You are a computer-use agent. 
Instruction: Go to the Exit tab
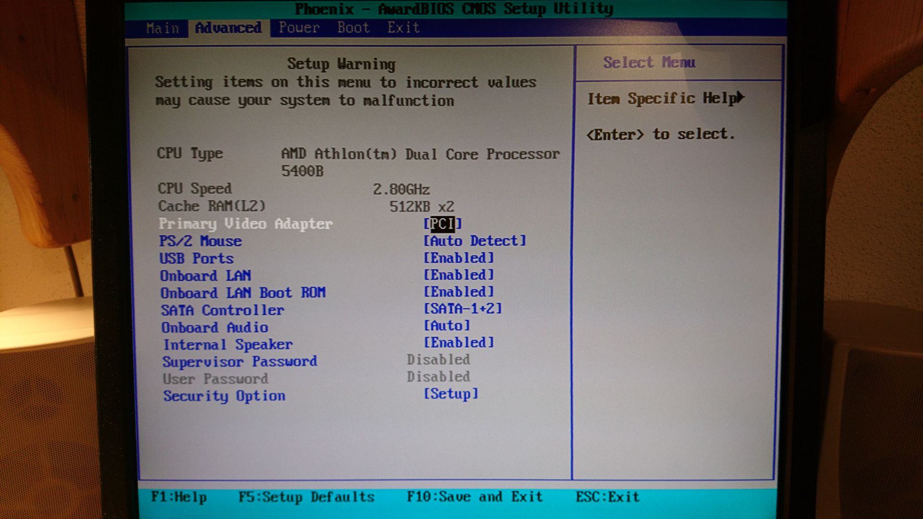click(x=404, y=28)
